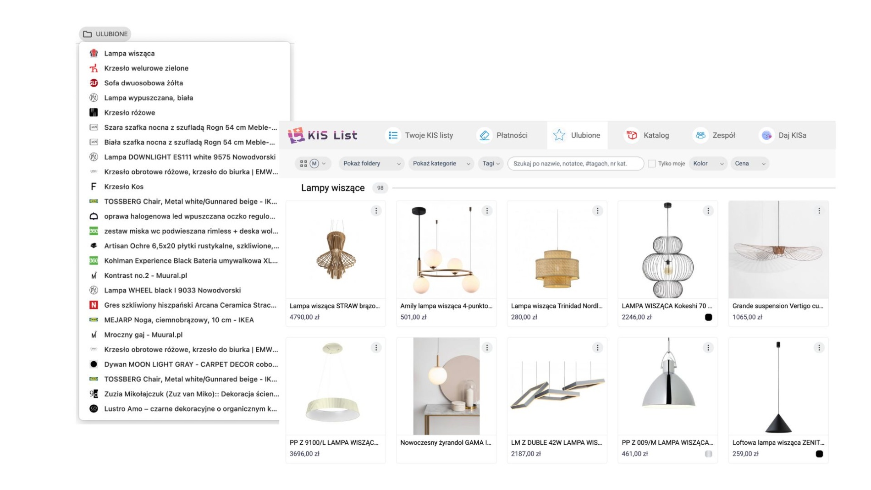Image resolution: width=871 pixels, height=490 pixels.
Task: Click the product search input field
Action: (575, 164)
